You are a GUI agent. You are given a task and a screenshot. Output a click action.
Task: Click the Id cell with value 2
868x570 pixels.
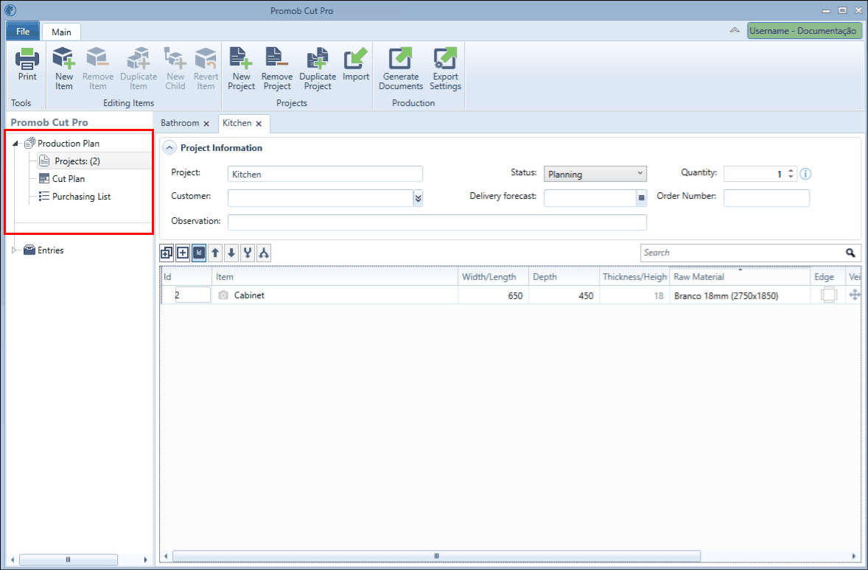[x=192, y=295]
